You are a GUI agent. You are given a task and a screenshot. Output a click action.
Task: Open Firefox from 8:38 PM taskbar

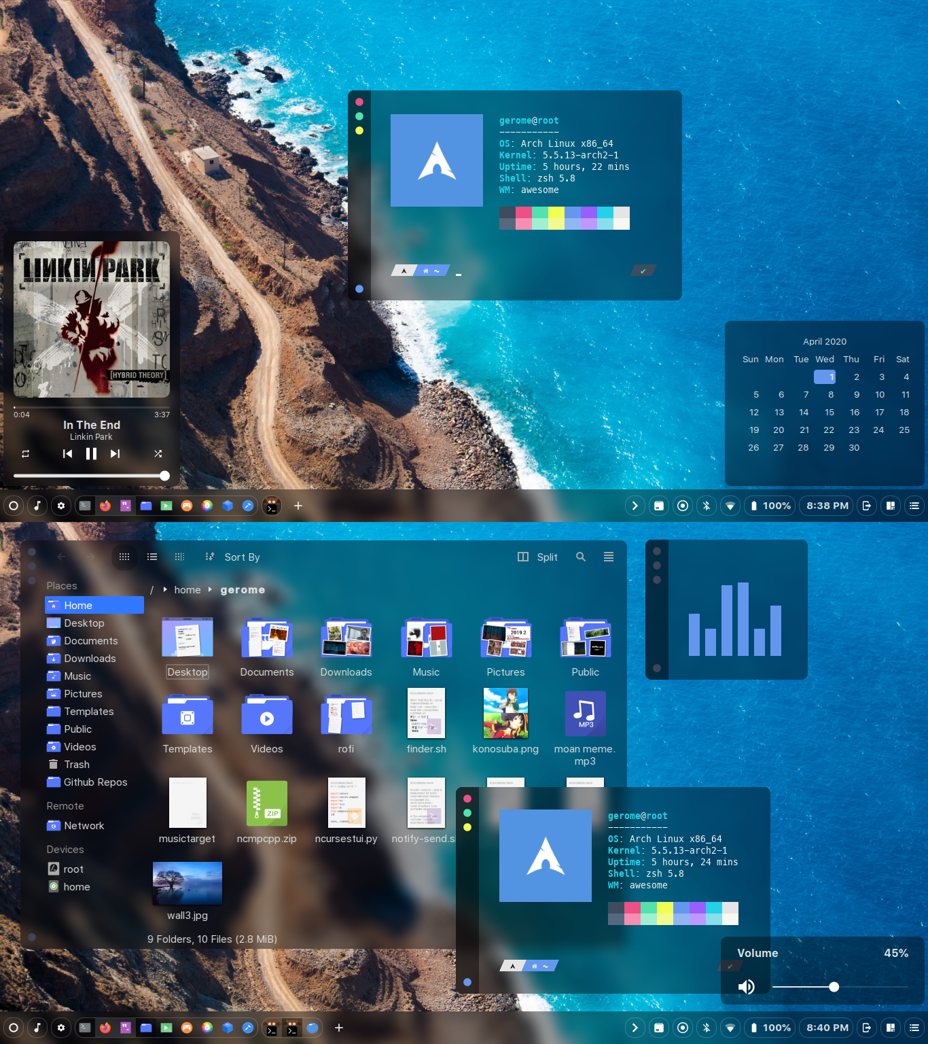(105, 506)
